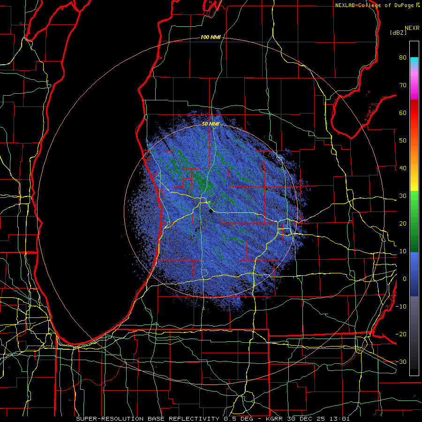Select the -10 dBZ scale value

pos(401,307)
